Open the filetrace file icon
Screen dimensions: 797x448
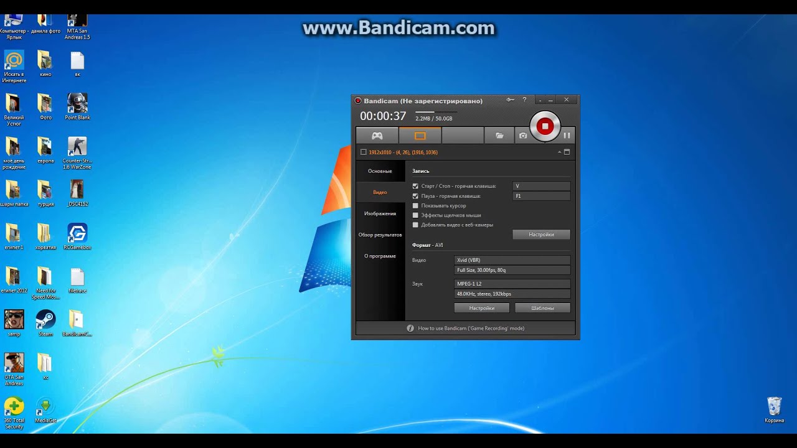(77, 281)
